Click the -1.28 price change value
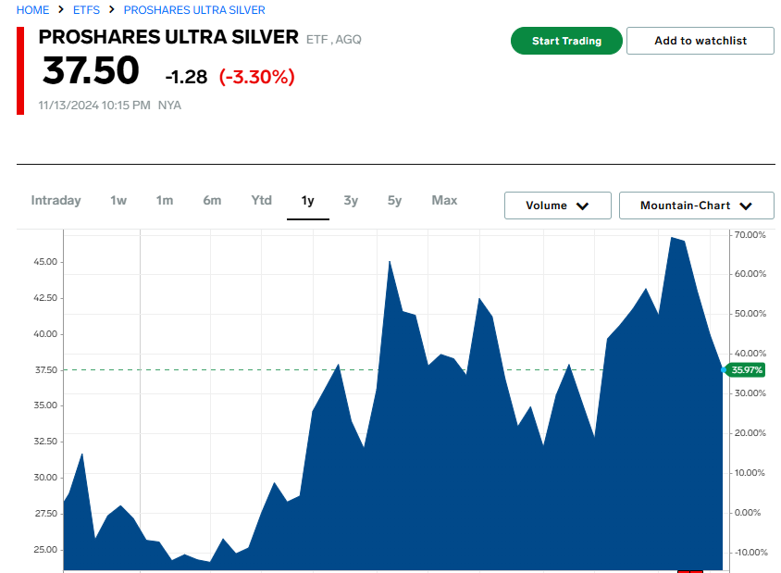Screen dimensions: 781x573 186,77
